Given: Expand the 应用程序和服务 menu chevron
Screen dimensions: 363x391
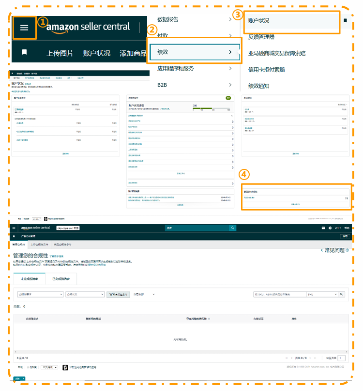Looking at the screenshot, I should (230, 68).
